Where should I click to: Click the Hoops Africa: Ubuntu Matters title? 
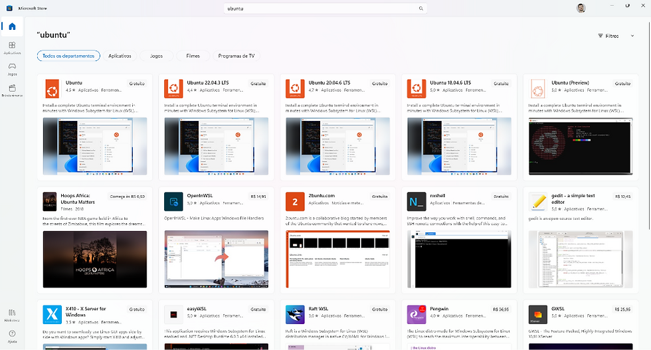click(x=78, y=199)
